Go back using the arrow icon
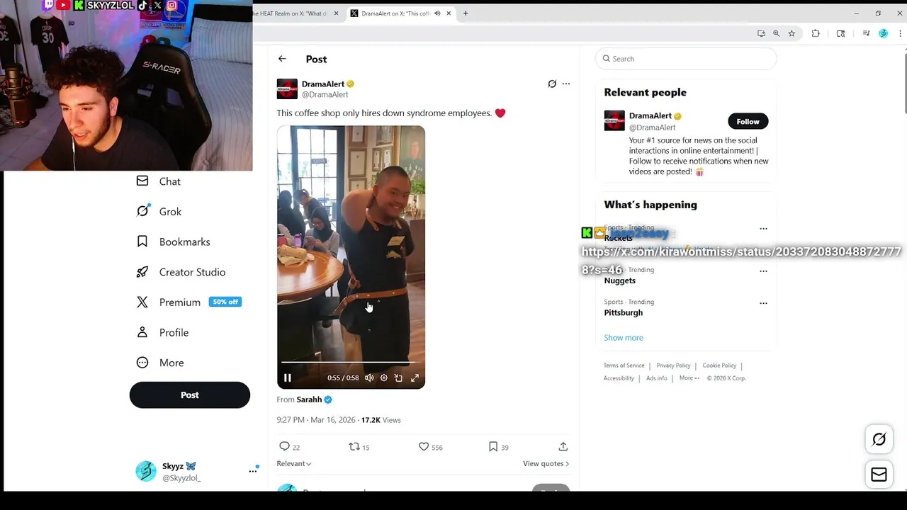Screen dimensions: 907x510 click(282, 59)
